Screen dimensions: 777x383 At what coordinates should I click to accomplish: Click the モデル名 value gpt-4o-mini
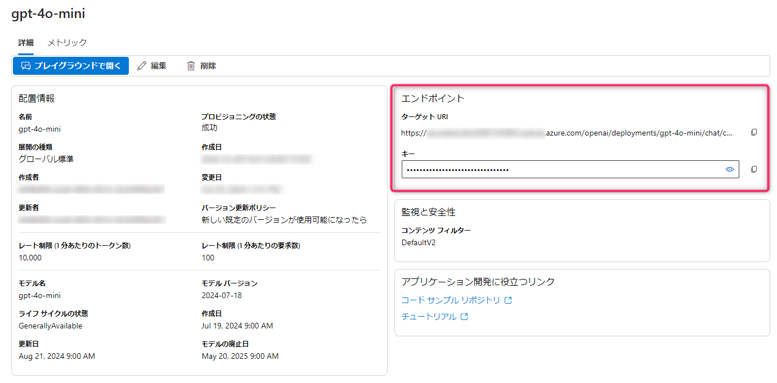(x=39, y=296)
